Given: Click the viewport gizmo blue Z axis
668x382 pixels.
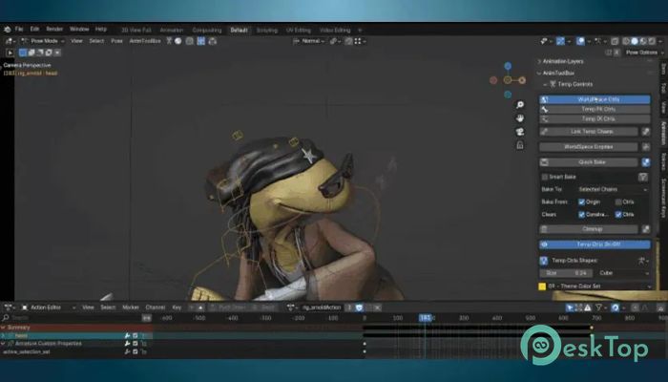Looking at the screenshot, I should pos(508,66).
